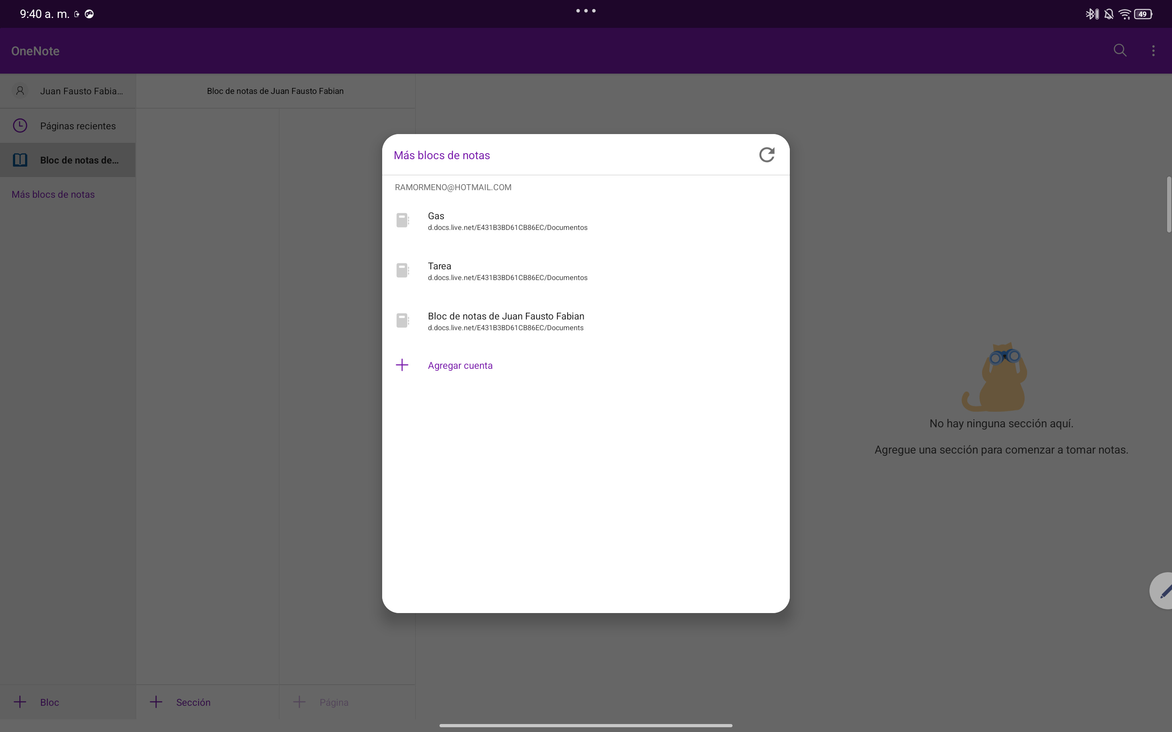The height and width of the screenshot is (732, 1172).
Task: Open the Tarea notebook
Action: pyautogui.click(x=586, y=271)
